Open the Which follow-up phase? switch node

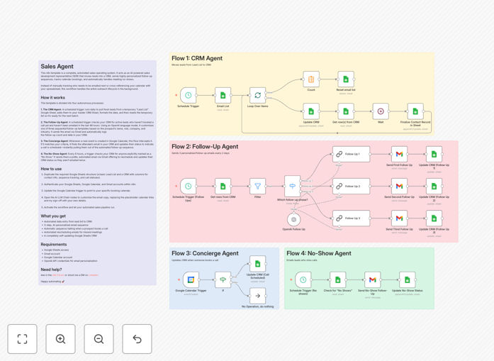click(293, 186)
